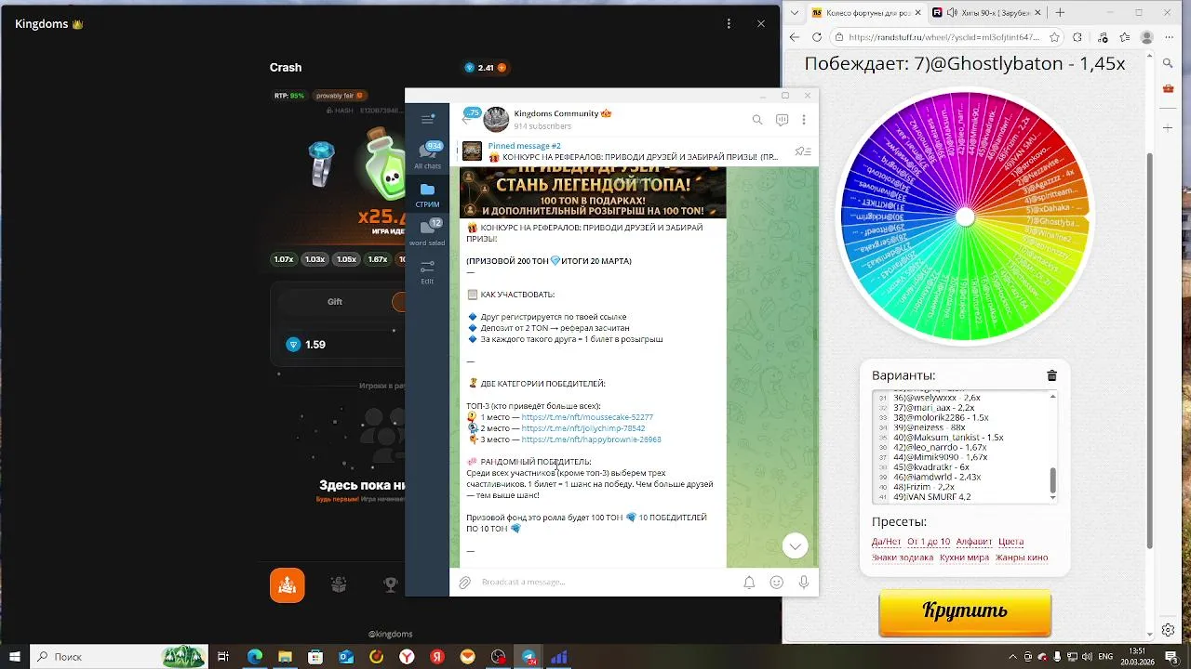Switch to the Gift bet tab

pos(335,302)
